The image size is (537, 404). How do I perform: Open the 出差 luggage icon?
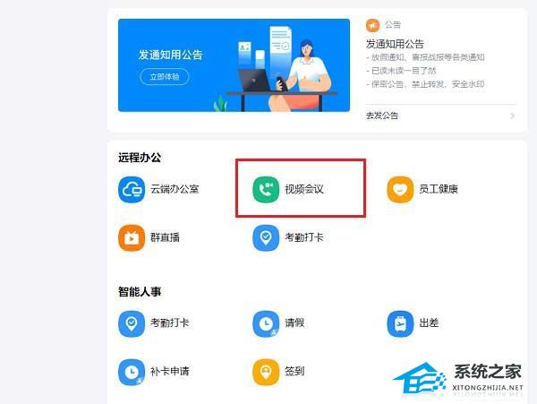(400, 323)
